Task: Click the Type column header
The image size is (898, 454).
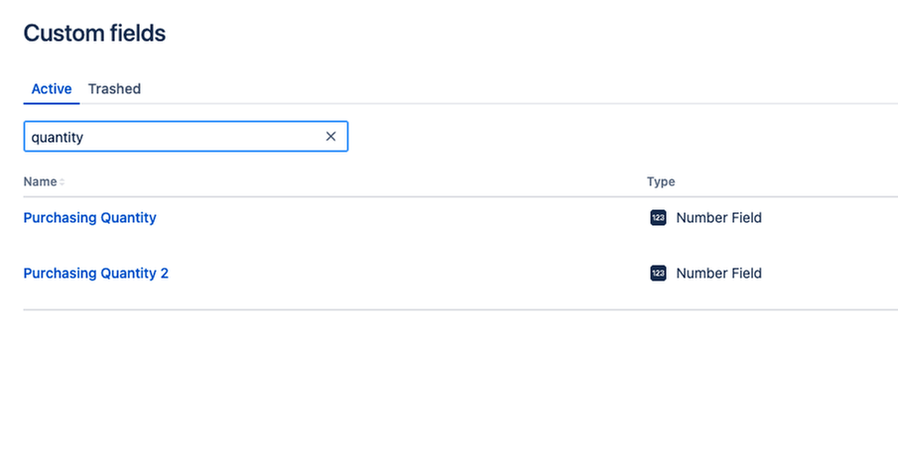Action: tap(661, 181)
